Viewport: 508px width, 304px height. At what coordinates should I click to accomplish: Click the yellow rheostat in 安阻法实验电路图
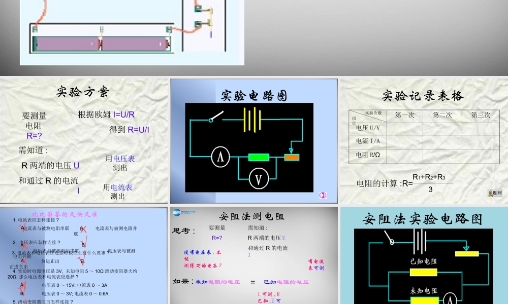467,254
